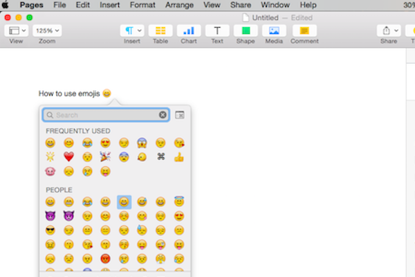Open the toolbar Insert paragraph dropdown
Screen dimensions: 415x277
coord(132,30)
